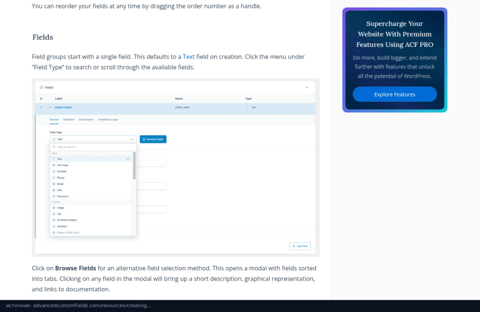Click the Password option icon

pos(54,196)
